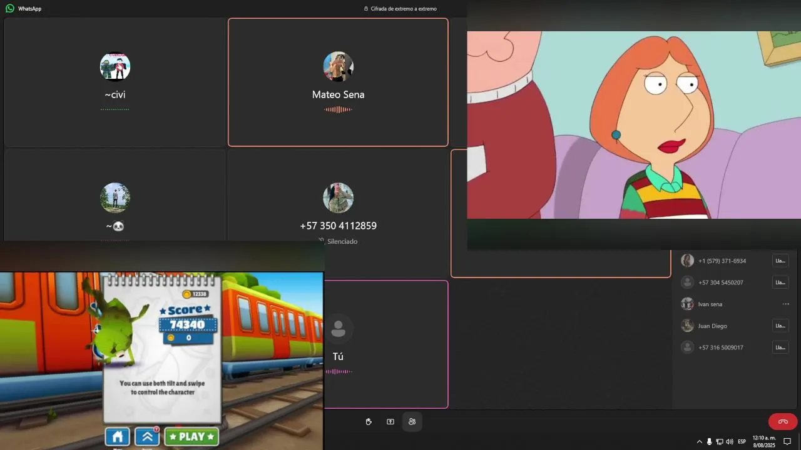This screenshot has width=801, height=450.
Task: Open the taskbar clock showing 12:10 a. m.
Action: [764, 441]
